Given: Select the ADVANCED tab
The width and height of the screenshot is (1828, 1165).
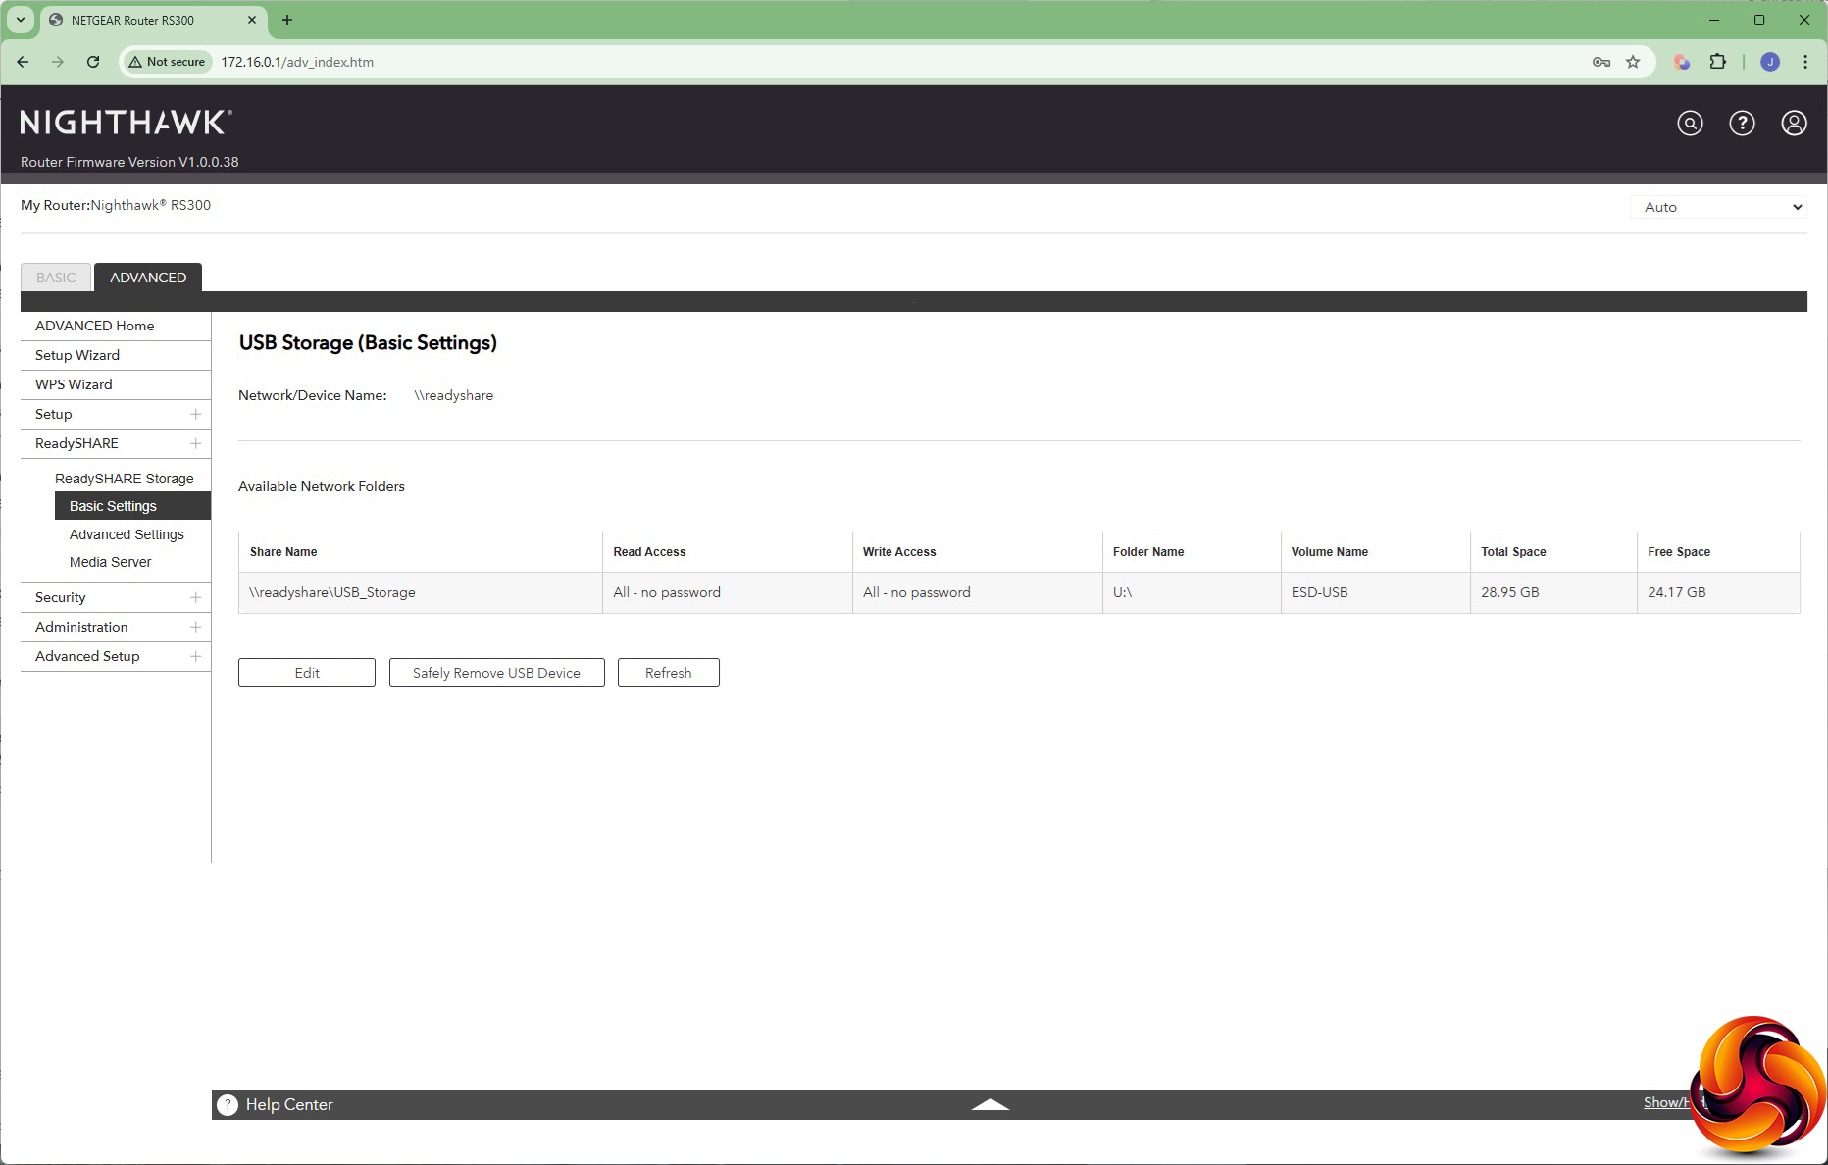Looking at the screenshot, I should 148,278.
